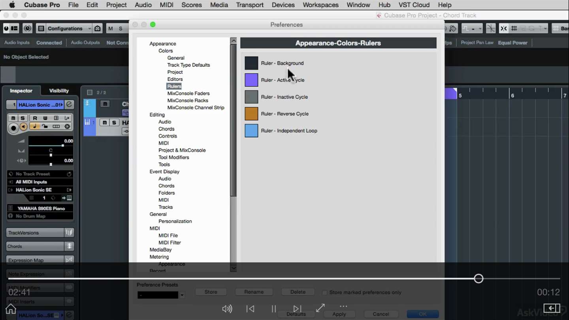The width and height of the screenshot is (569, 320).
Task: Click the lanes icon beside the lock
Action: [56, 126]
